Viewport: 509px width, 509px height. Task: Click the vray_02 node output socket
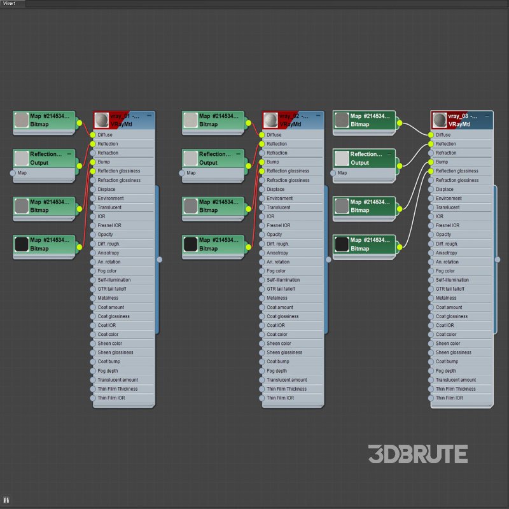328,259
